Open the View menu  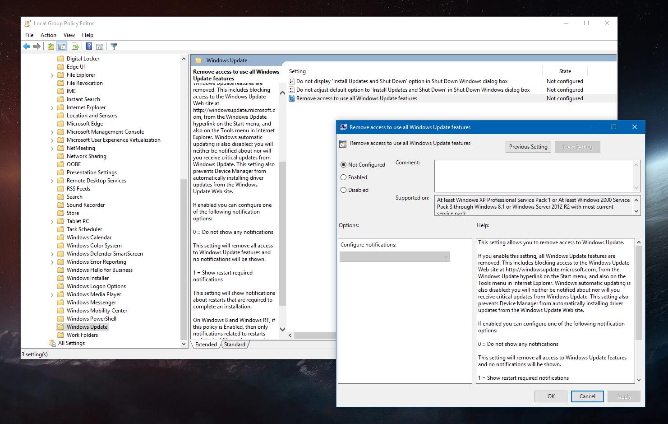69,35
